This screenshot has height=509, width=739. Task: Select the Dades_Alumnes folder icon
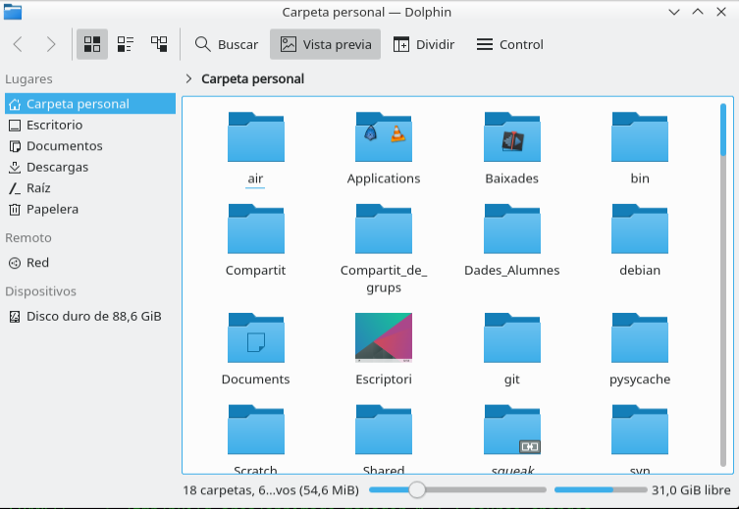click(x=512, y=229)
